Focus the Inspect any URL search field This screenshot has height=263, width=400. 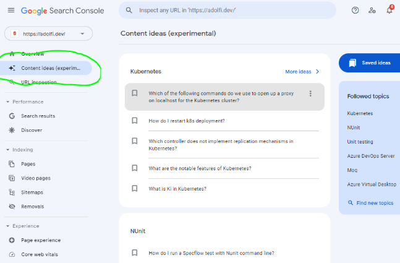(227, 11)
